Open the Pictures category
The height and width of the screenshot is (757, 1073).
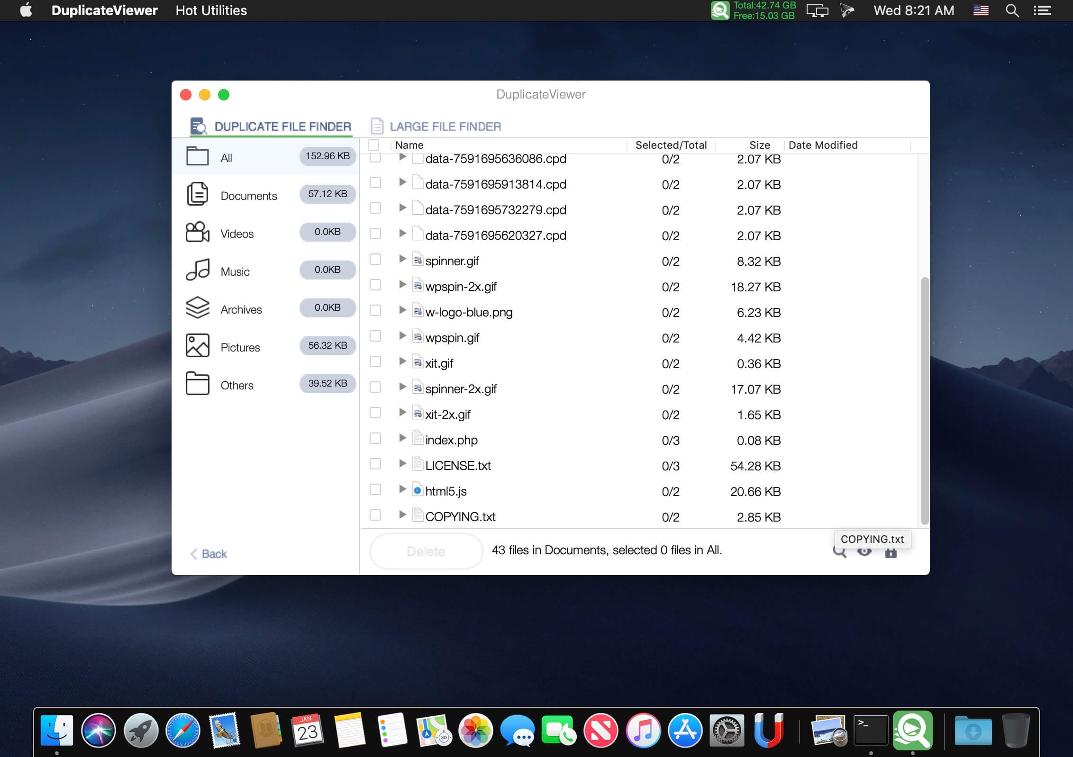click(240, 347)
